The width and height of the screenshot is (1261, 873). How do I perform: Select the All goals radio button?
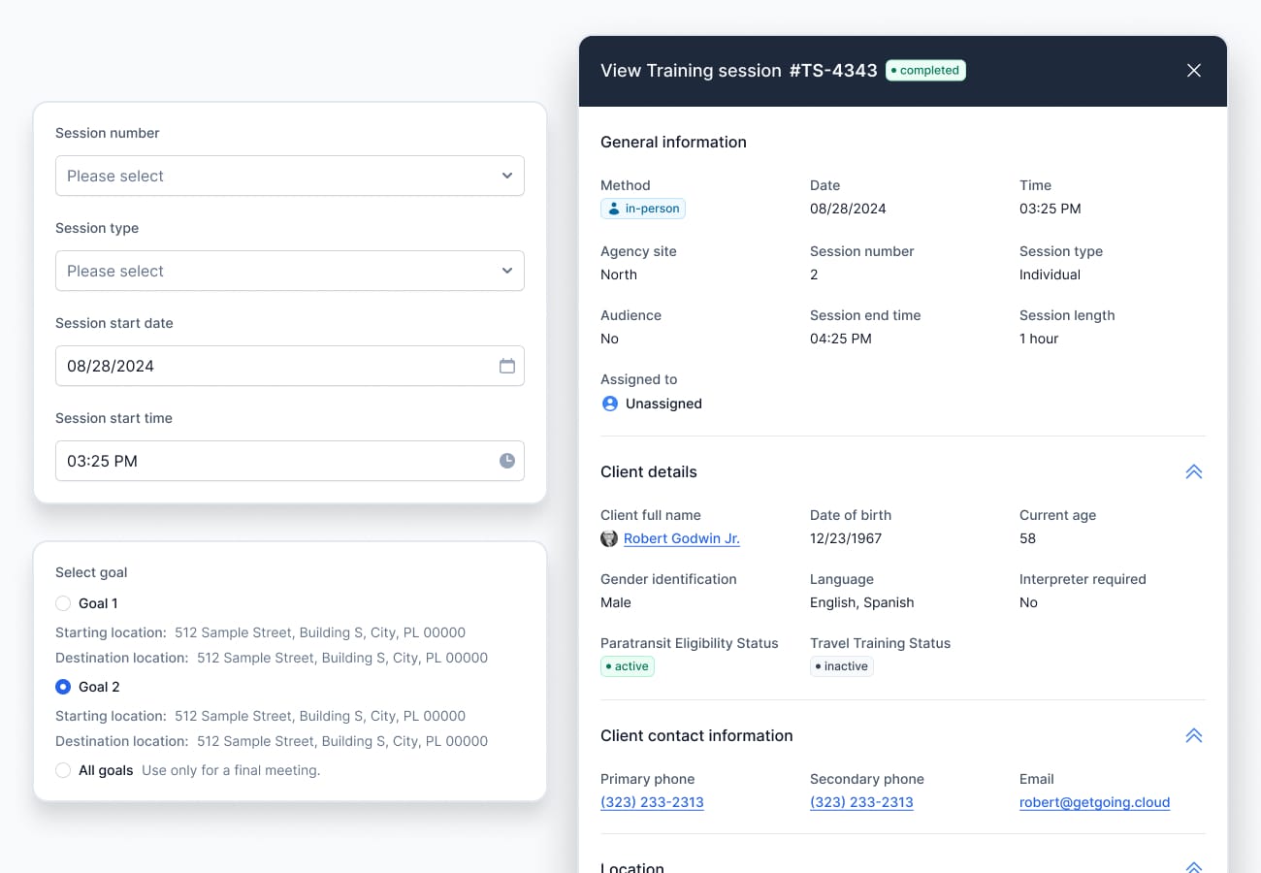tap(63, 770)
